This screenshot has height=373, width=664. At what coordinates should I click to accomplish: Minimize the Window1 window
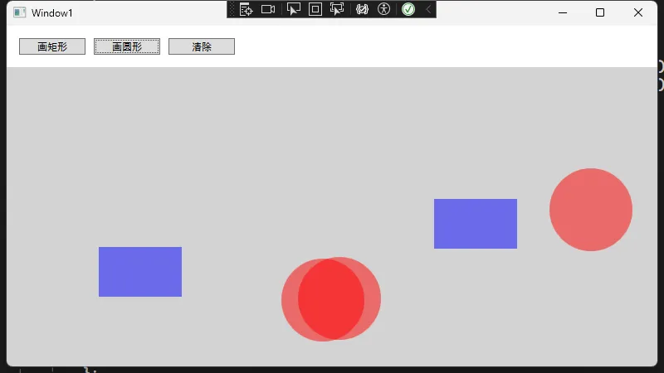tap(563, 12)
